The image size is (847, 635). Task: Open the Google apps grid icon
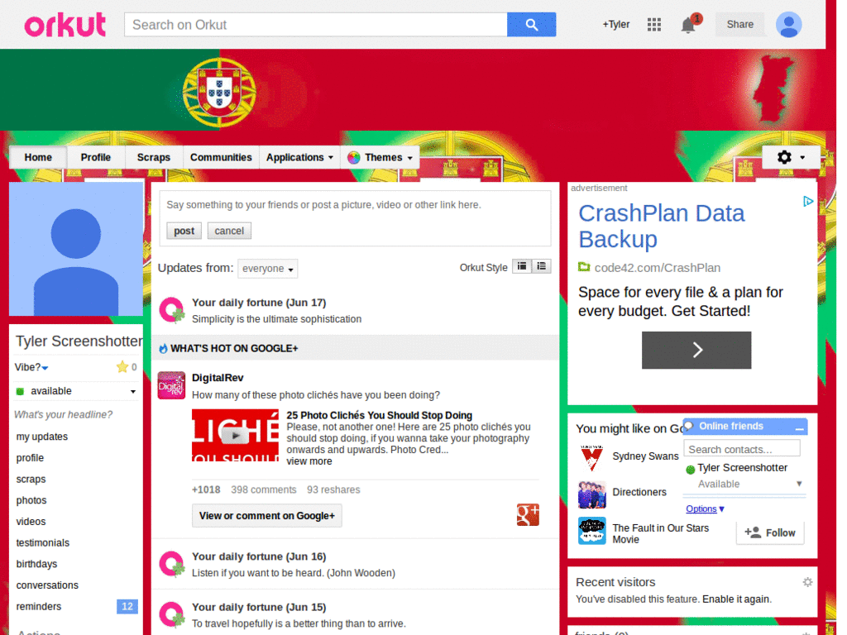click(x=654, y=24)
